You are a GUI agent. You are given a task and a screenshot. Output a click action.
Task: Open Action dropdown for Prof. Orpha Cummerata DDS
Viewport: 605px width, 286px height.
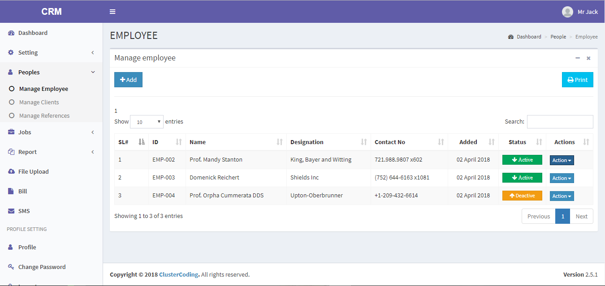coord(562,196)
